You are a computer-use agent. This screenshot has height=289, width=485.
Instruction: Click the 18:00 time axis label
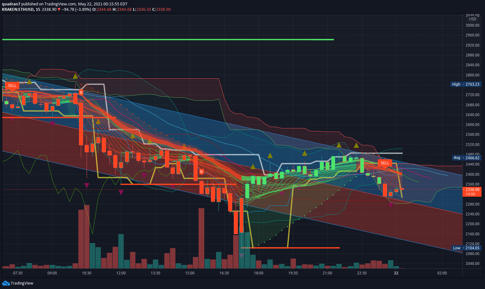pos(259,273)
